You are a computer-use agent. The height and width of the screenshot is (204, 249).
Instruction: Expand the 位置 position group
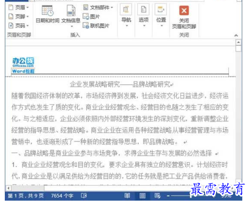click(x=161, y=16)
